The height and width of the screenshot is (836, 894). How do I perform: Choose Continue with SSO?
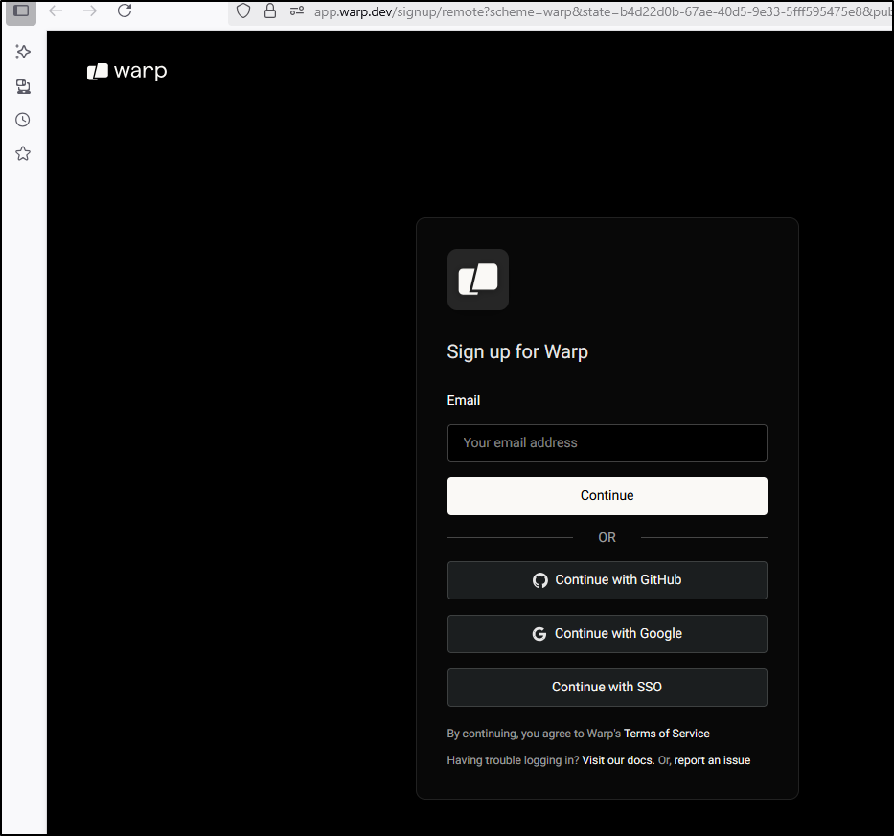(607, 687)
